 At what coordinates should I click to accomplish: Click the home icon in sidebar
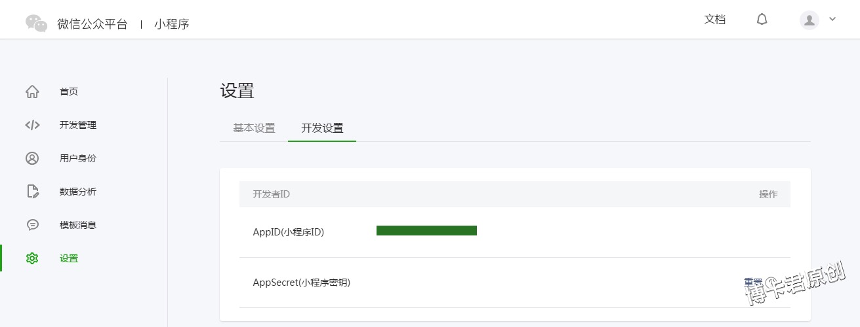[x=32, y=92]
